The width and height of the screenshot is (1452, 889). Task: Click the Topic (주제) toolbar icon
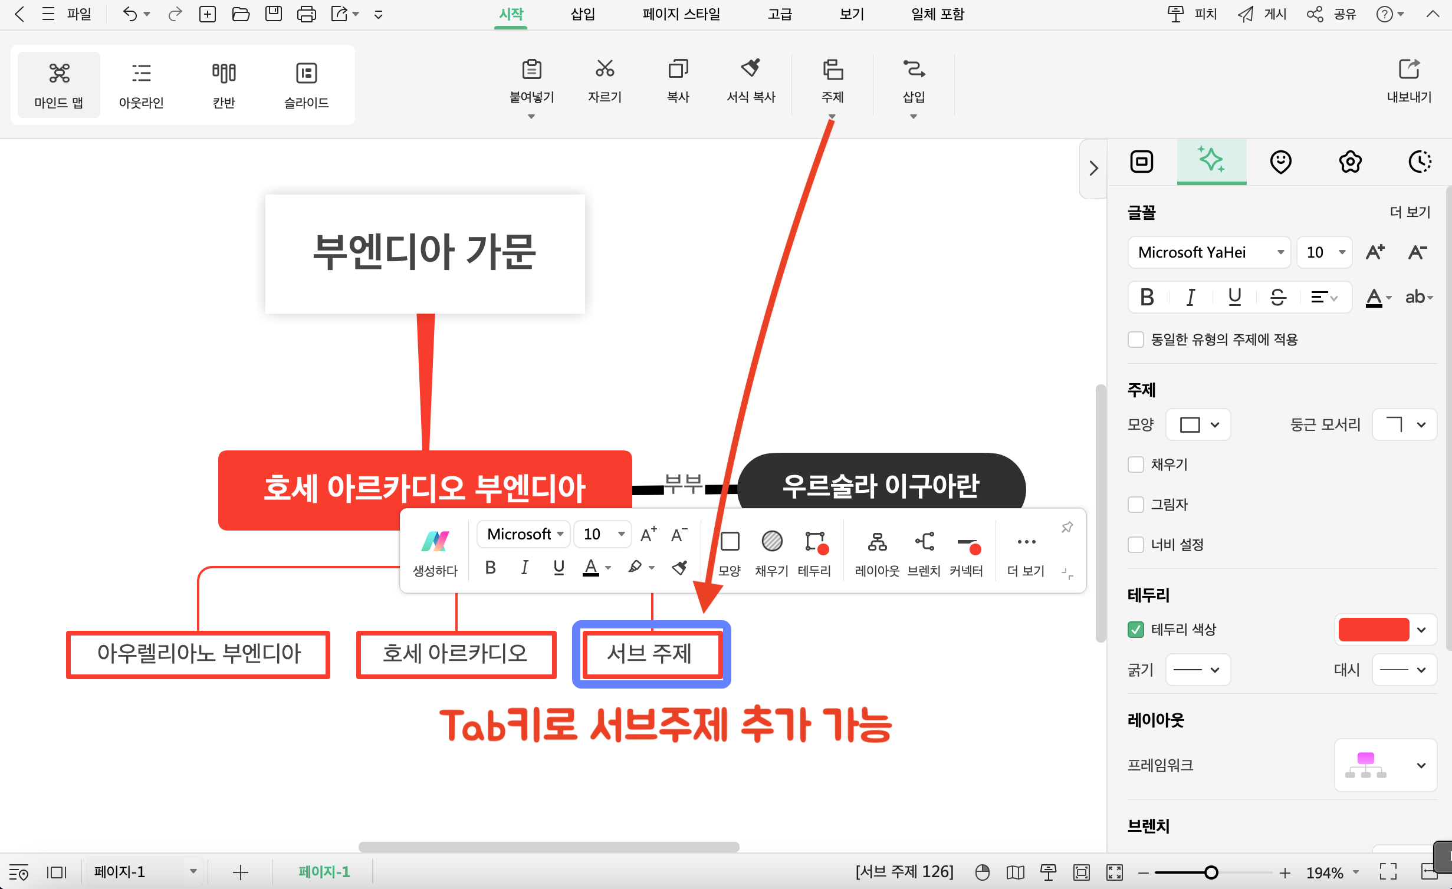[832, 69]
